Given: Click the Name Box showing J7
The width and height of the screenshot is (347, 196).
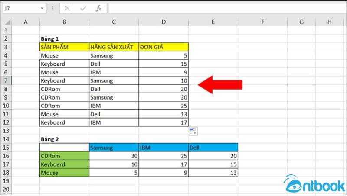Looking at the screenshot, I should coord(24,9).
